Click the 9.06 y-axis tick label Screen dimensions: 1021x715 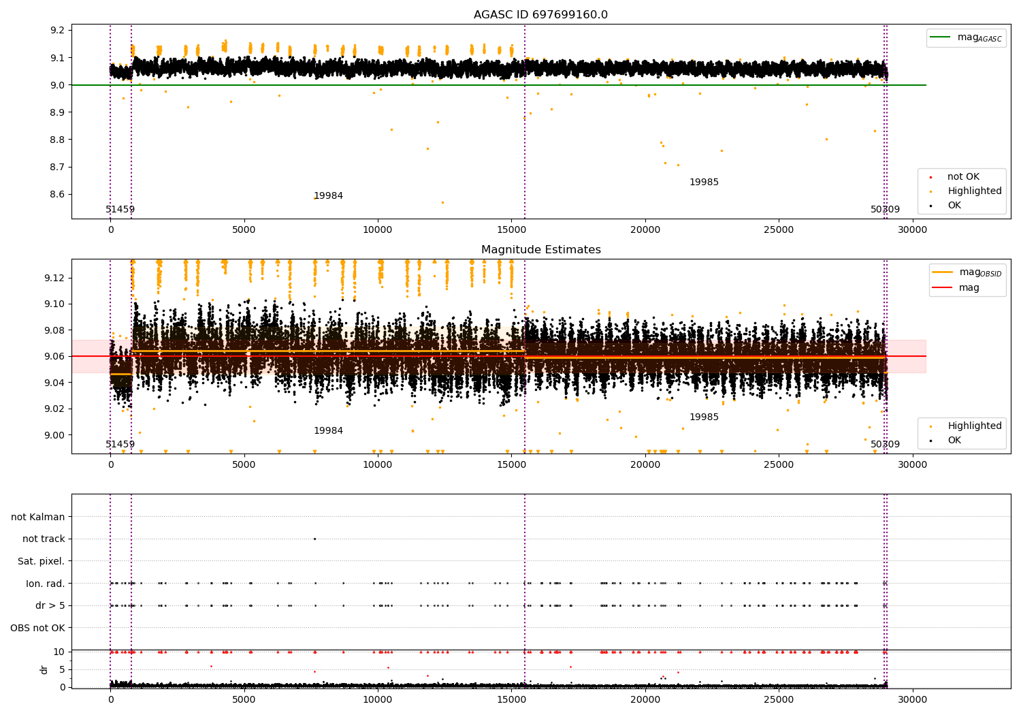[x=54, y=356]
